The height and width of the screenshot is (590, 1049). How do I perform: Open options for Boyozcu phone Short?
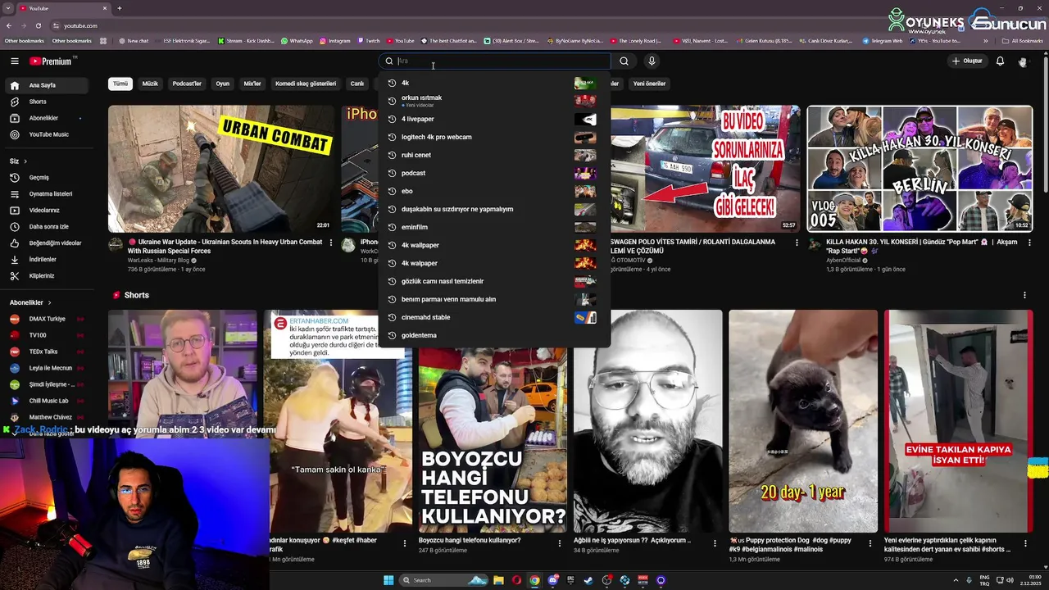click(560, 542)
